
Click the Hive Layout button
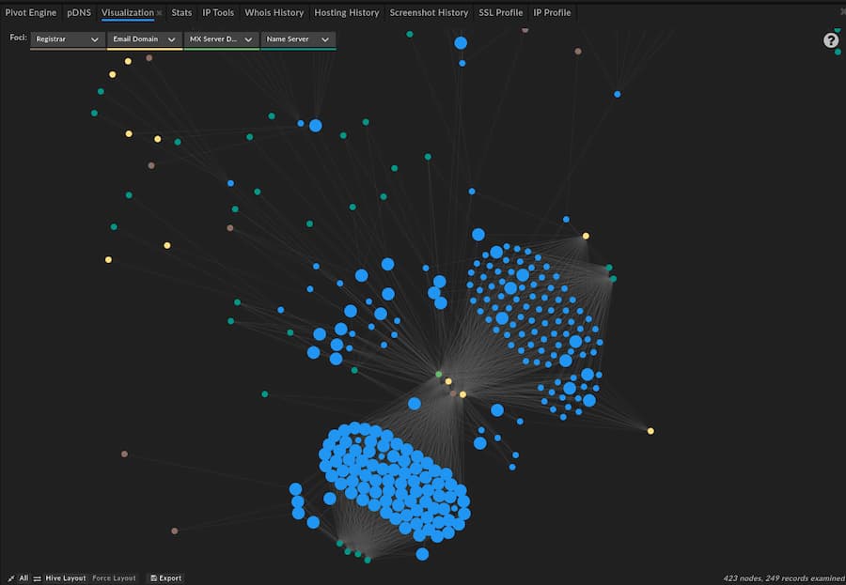[65, 577]
